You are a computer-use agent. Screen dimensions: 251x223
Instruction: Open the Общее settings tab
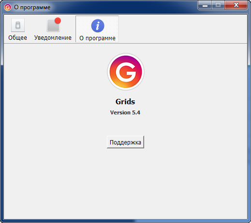18,29
